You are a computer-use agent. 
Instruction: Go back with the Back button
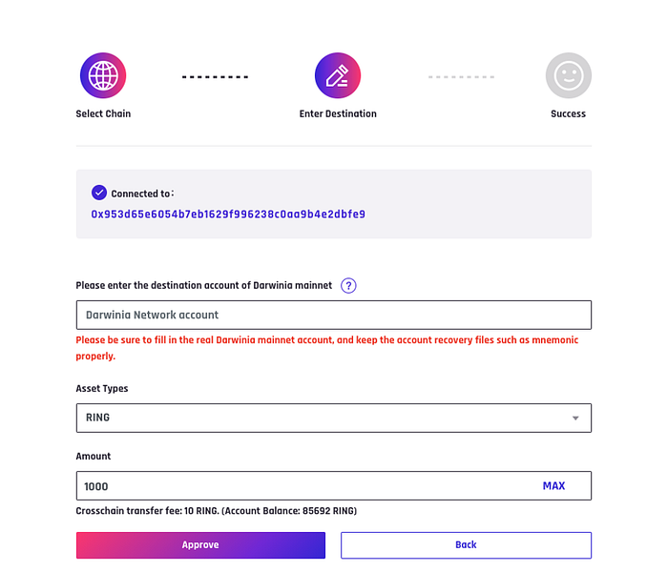[466, 545]
